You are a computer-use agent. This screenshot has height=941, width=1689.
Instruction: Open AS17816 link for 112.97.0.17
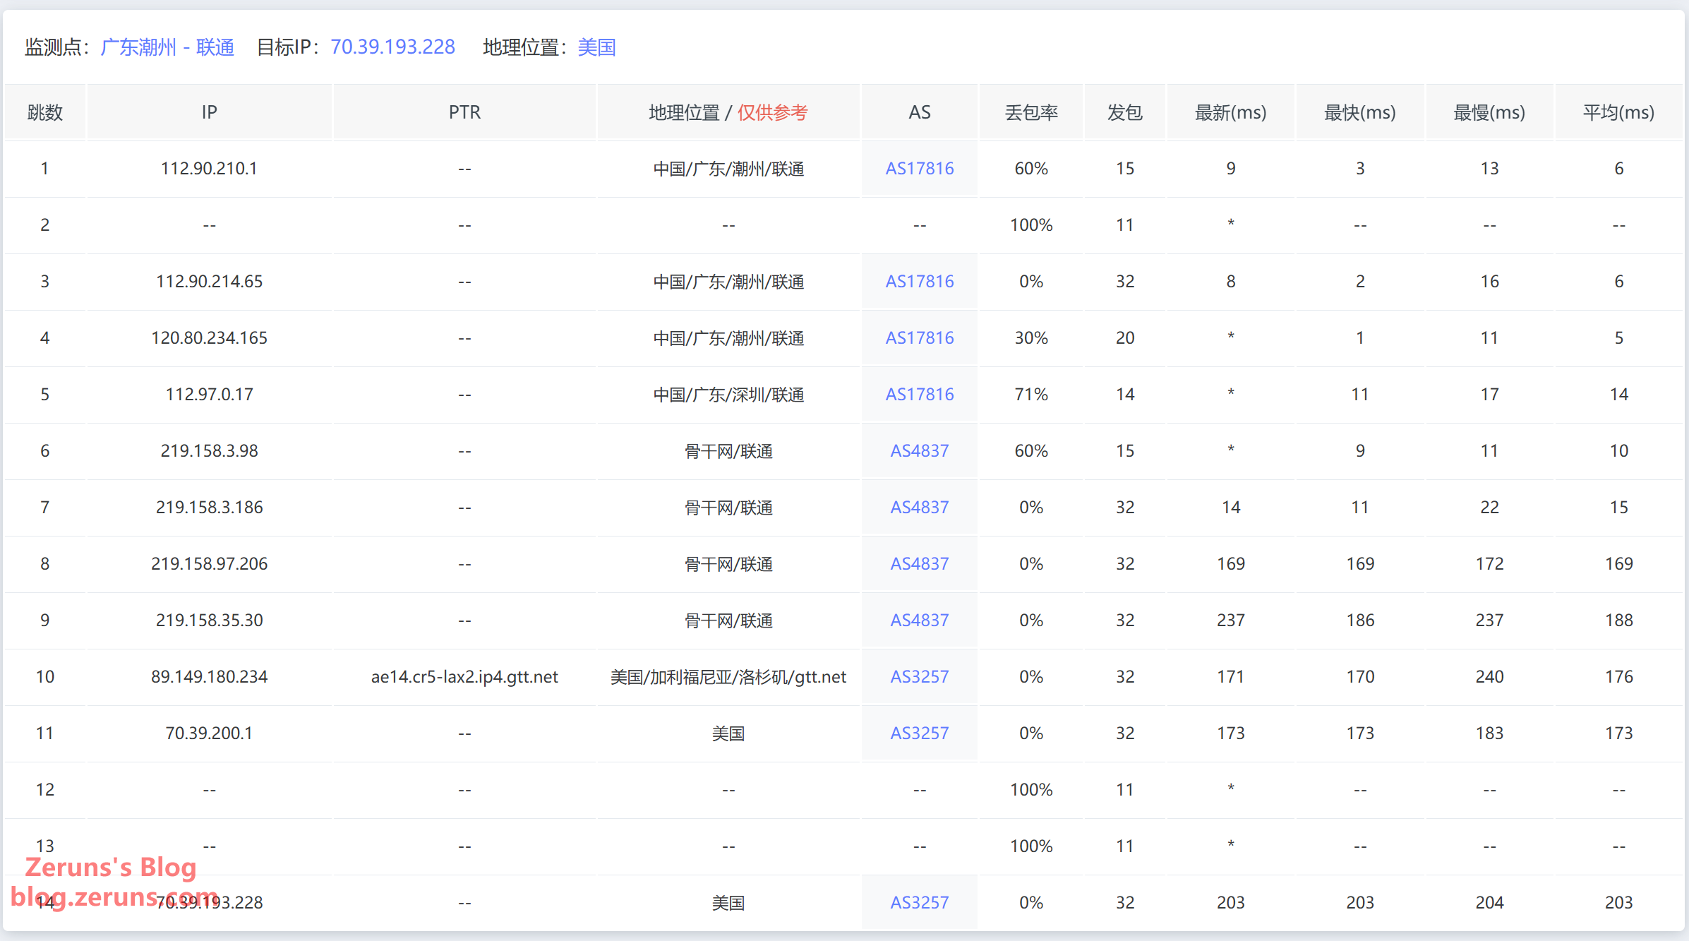[x=919, y=395]
